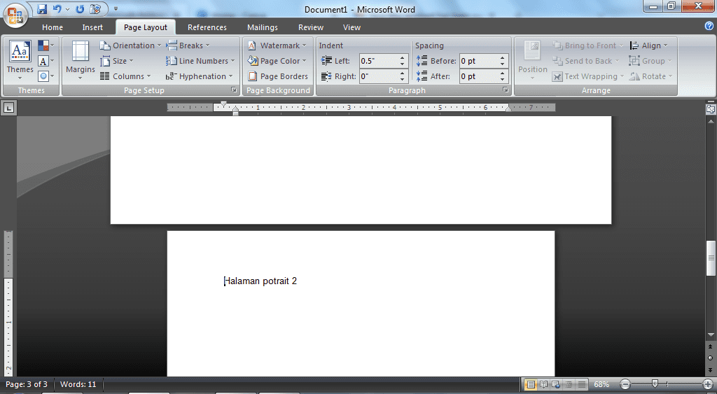
Task: Click Page: 3 of 3 status
Action: [x=27, y=384]
